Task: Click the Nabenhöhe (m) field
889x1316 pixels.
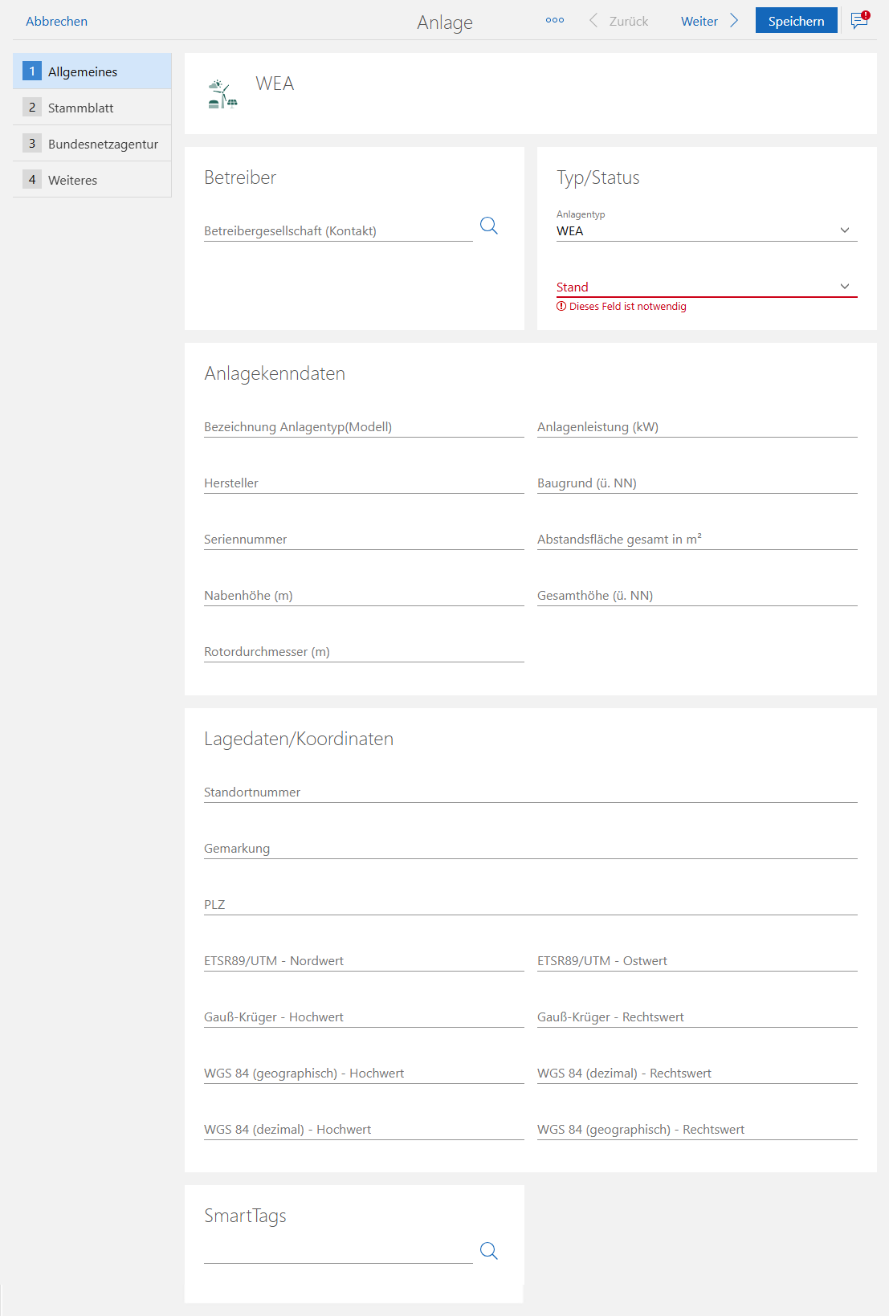Action: tap(364, 596)
